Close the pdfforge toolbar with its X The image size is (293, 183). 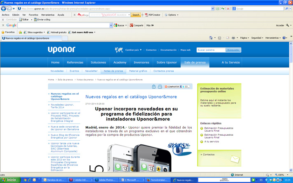tap(74, 15)
